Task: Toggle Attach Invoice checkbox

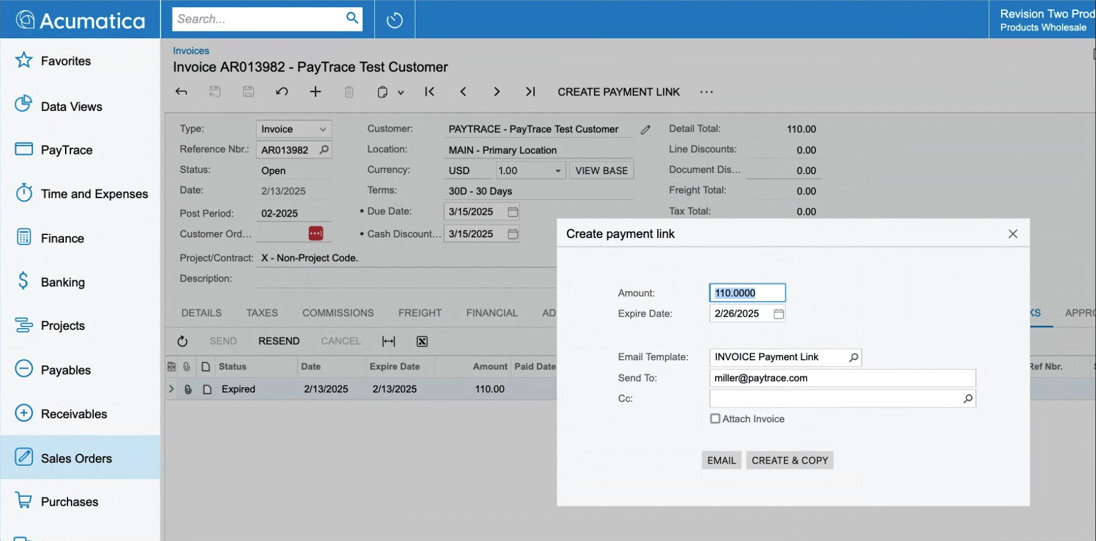Action: [x=715, y=419]
